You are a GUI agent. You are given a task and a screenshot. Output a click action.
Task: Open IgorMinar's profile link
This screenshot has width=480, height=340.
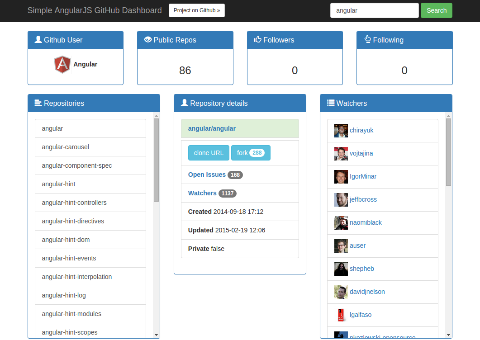(x=363, y=177)
